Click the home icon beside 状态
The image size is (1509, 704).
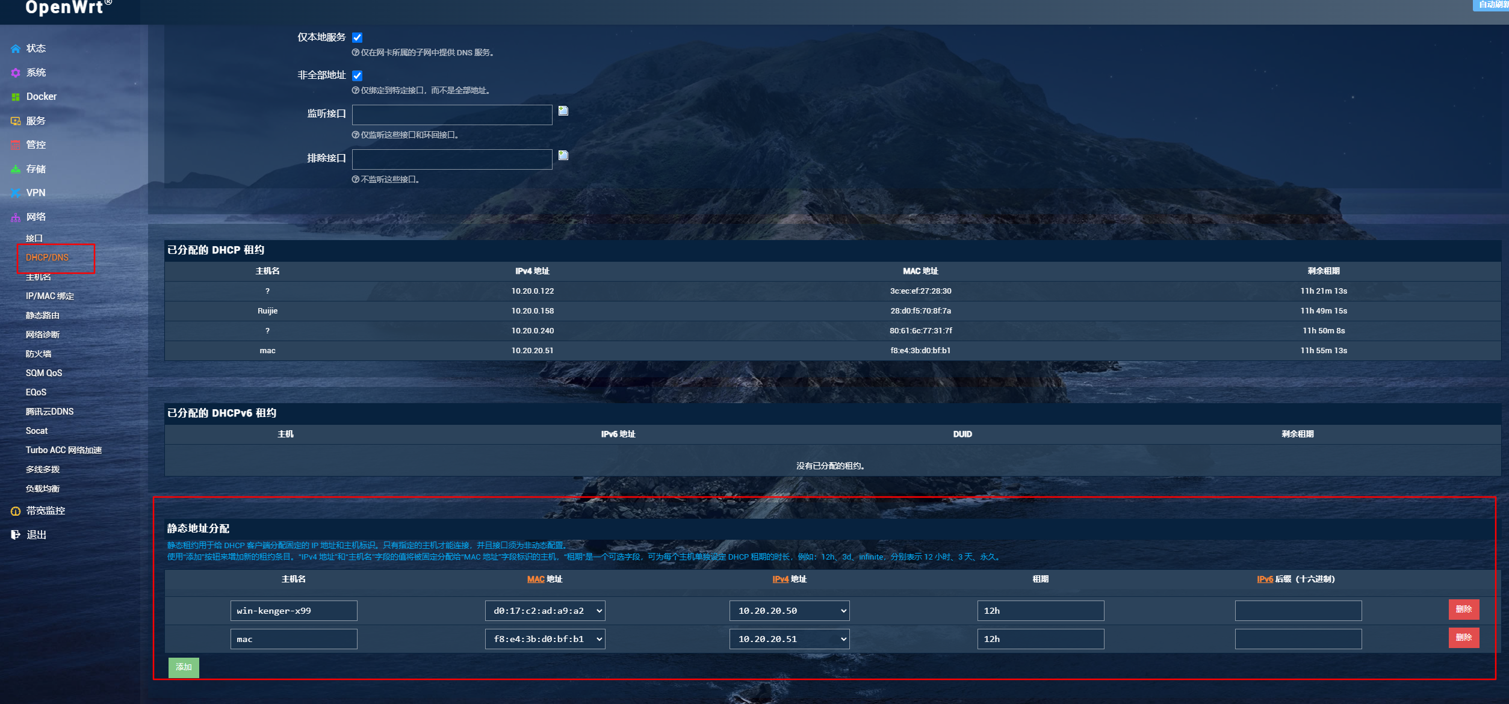click(x=16, y=49)
